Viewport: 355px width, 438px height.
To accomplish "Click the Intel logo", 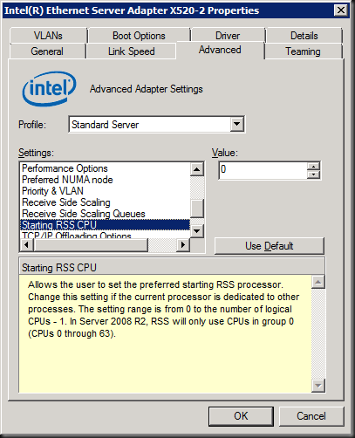I will pos(50,89).
